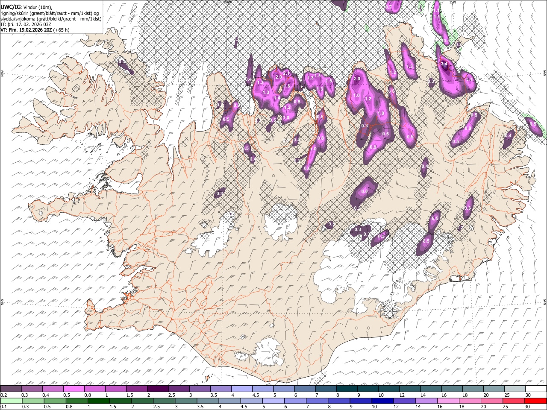Click the 1.8 precipitation label on the map
Screen dimensions: 547x410
[287, 86]
